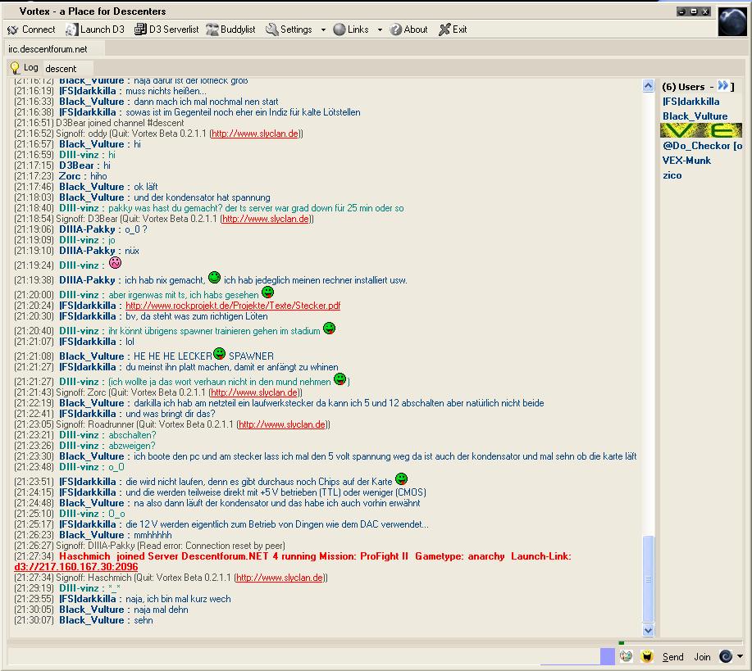Screen dimensions: 752x671
Task: Click the Exit toolbar button
Action: (x=453, y=29)
